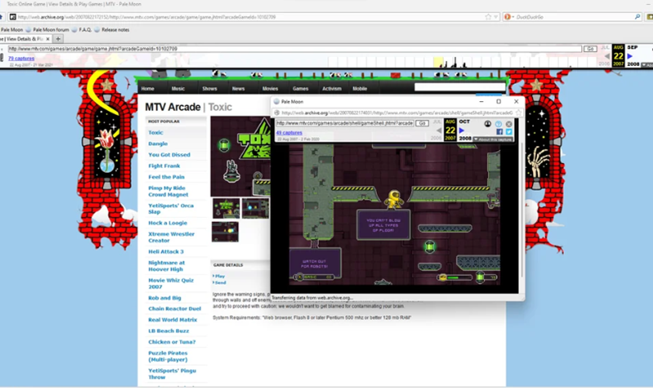Screen dimensions: 653x388
Task: Bookmark main page with star icon
Action: (488, 17)
